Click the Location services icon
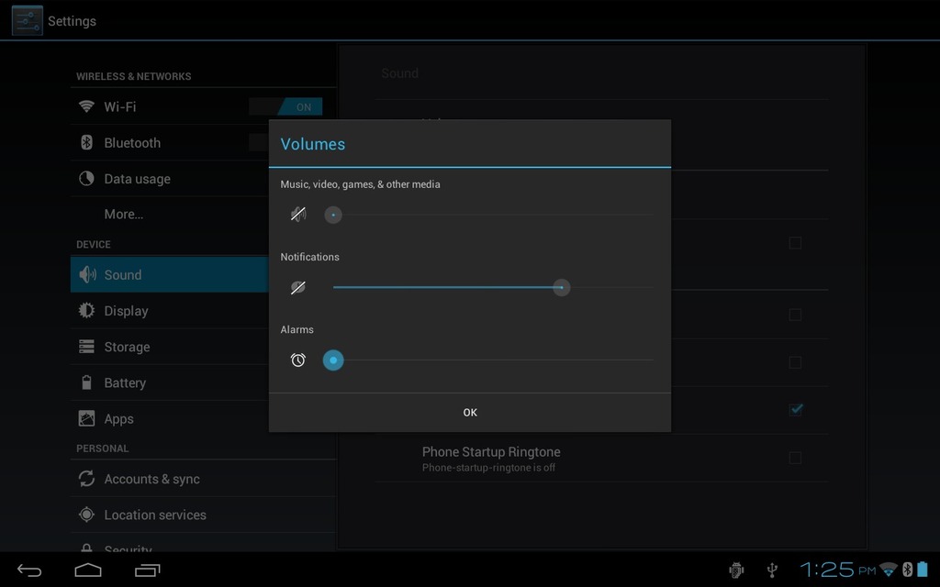 tap(86, 515)
